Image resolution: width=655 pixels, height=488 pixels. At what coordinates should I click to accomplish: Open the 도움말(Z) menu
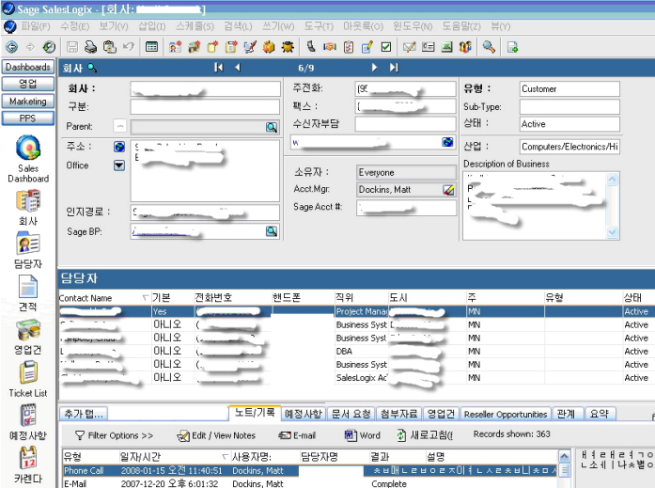tap(461, 26)
